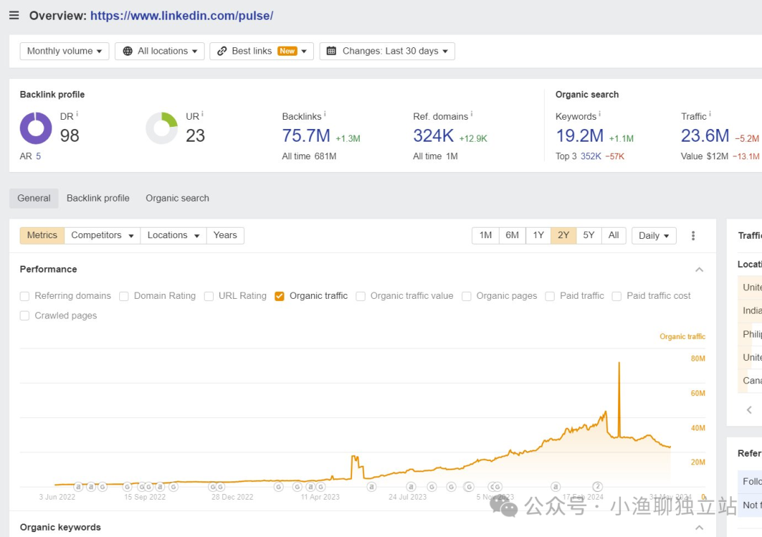Switch to the General tab
762x537 pixels.
(x=34, y=198)
